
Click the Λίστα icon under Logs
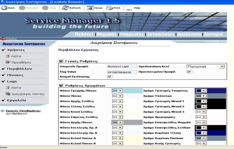8,88
